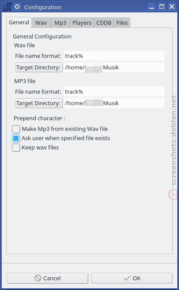The height and width of the screenshot is (290, 179).
Task: Enable Make Mp3 from existing Wav file
Action: click(x=16, y=129)
